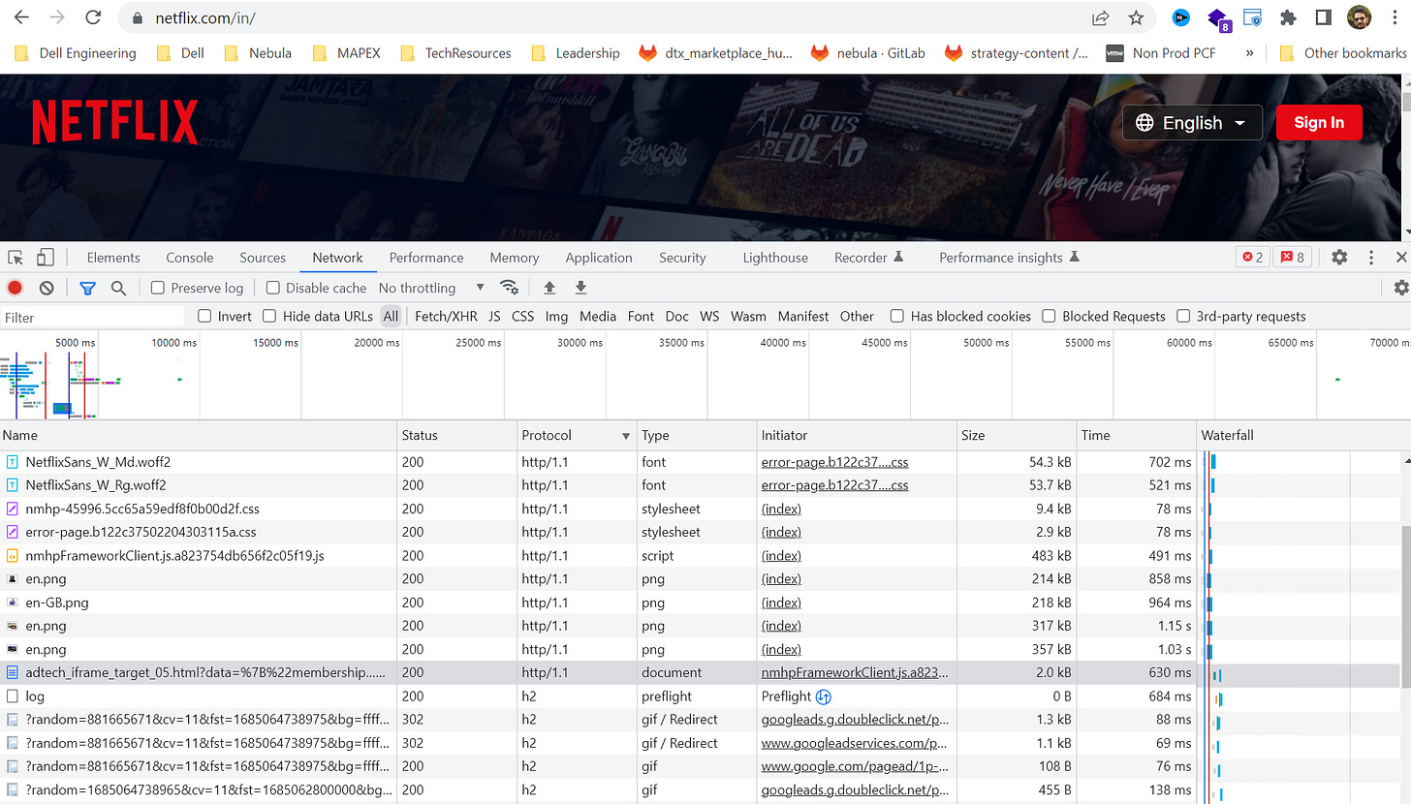Switch to the Console tab
Image resolution: width=1411 pixels, height=804 pixels.
click(190, 258)
